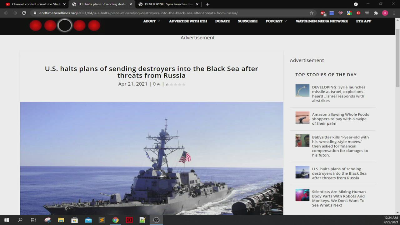
Task: Open the tab search dropdown arrow
Action: 356,4
